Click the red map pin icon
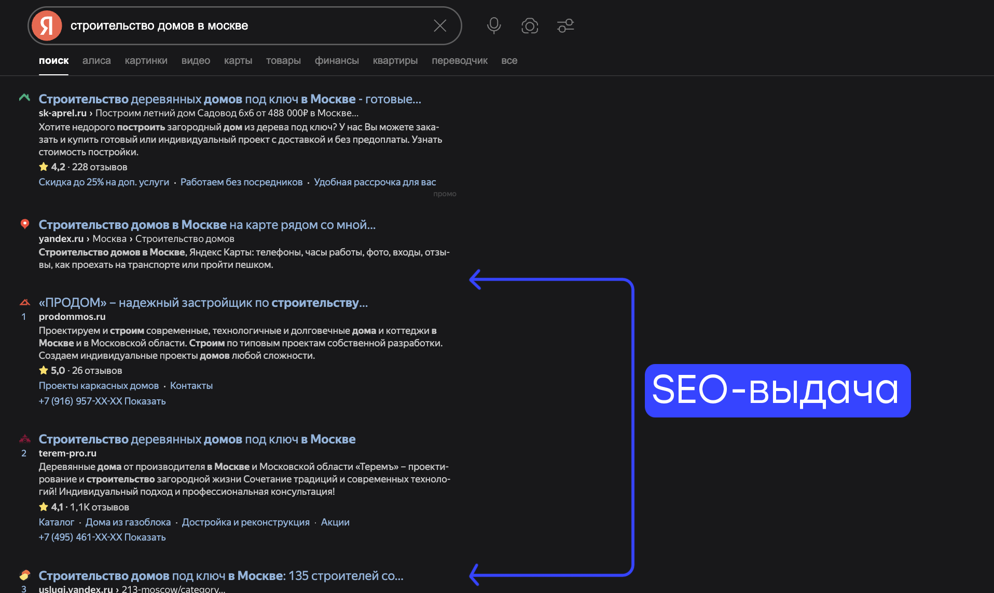This screenshot has width=994, height=593. [x=24, y=224]
